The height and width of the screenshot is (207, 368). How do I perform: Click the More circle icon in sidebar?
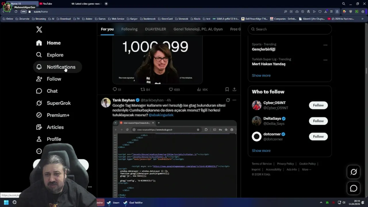point(39,151)
